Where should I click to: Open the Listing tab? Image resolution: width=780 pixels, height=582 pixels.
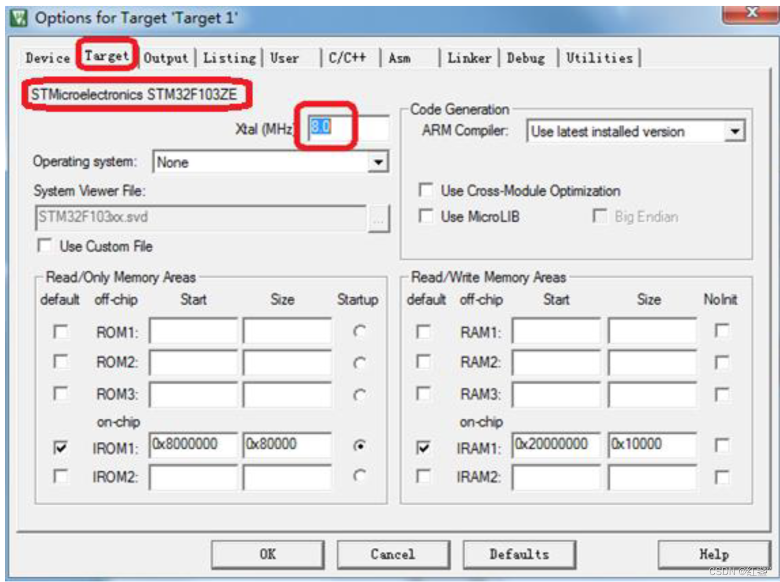tap(229, 58)
